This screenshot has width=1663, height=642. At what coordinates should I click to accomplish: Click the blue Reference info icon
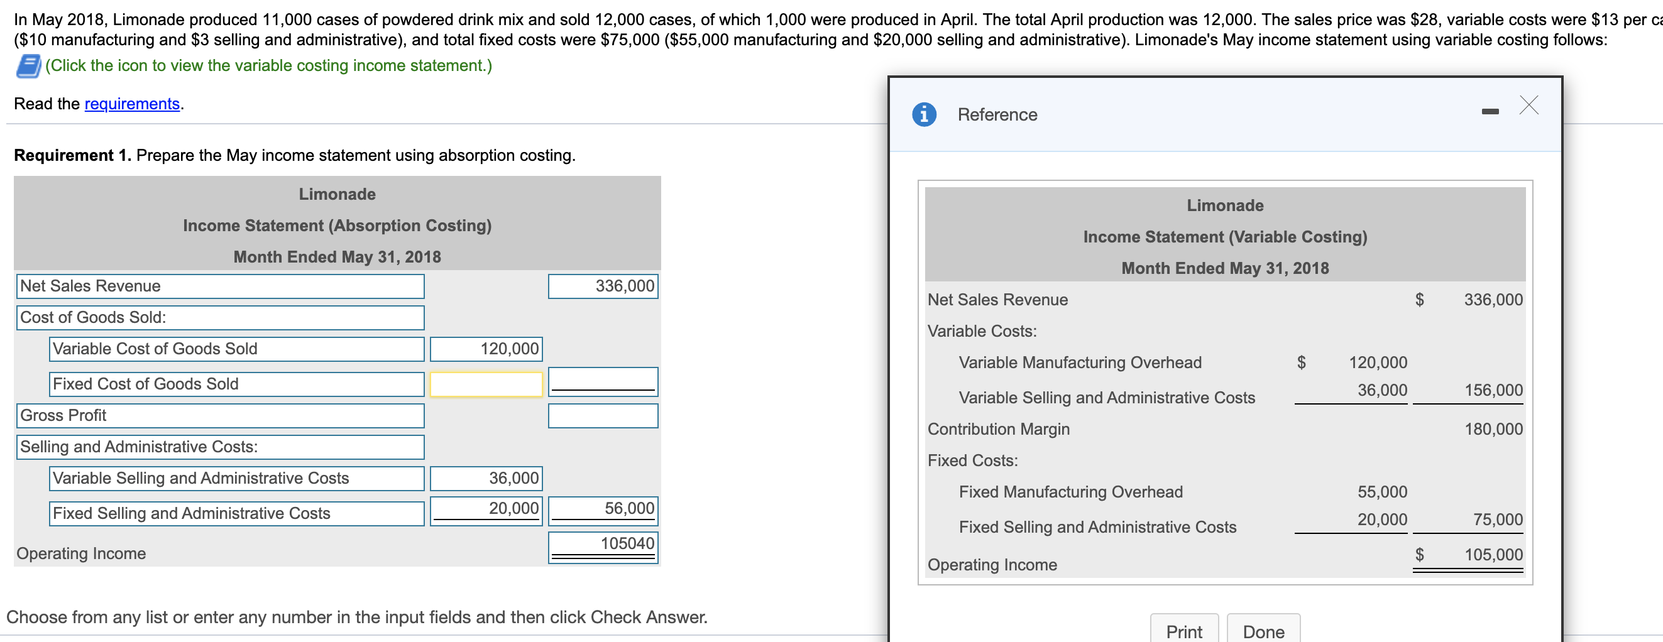924,115
